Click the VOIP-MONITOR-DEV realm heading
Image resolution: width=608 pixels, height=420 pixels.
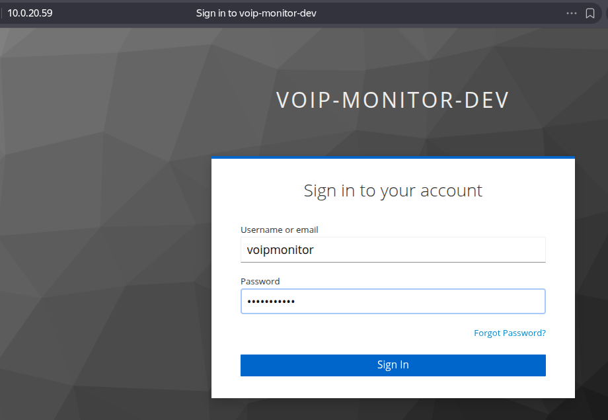click(x=393, y=100)
